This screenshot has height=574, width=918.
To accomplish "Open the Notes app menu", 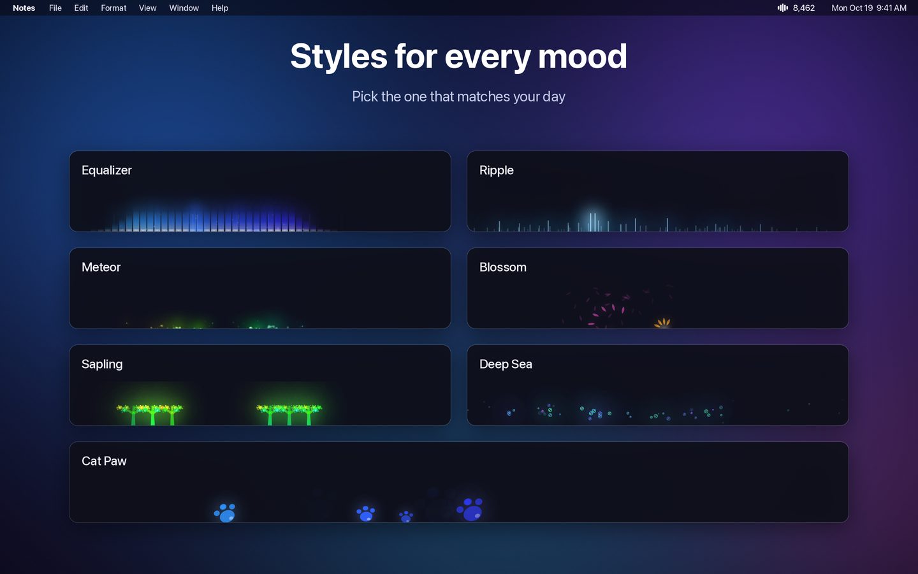I will tap(24, 8).
